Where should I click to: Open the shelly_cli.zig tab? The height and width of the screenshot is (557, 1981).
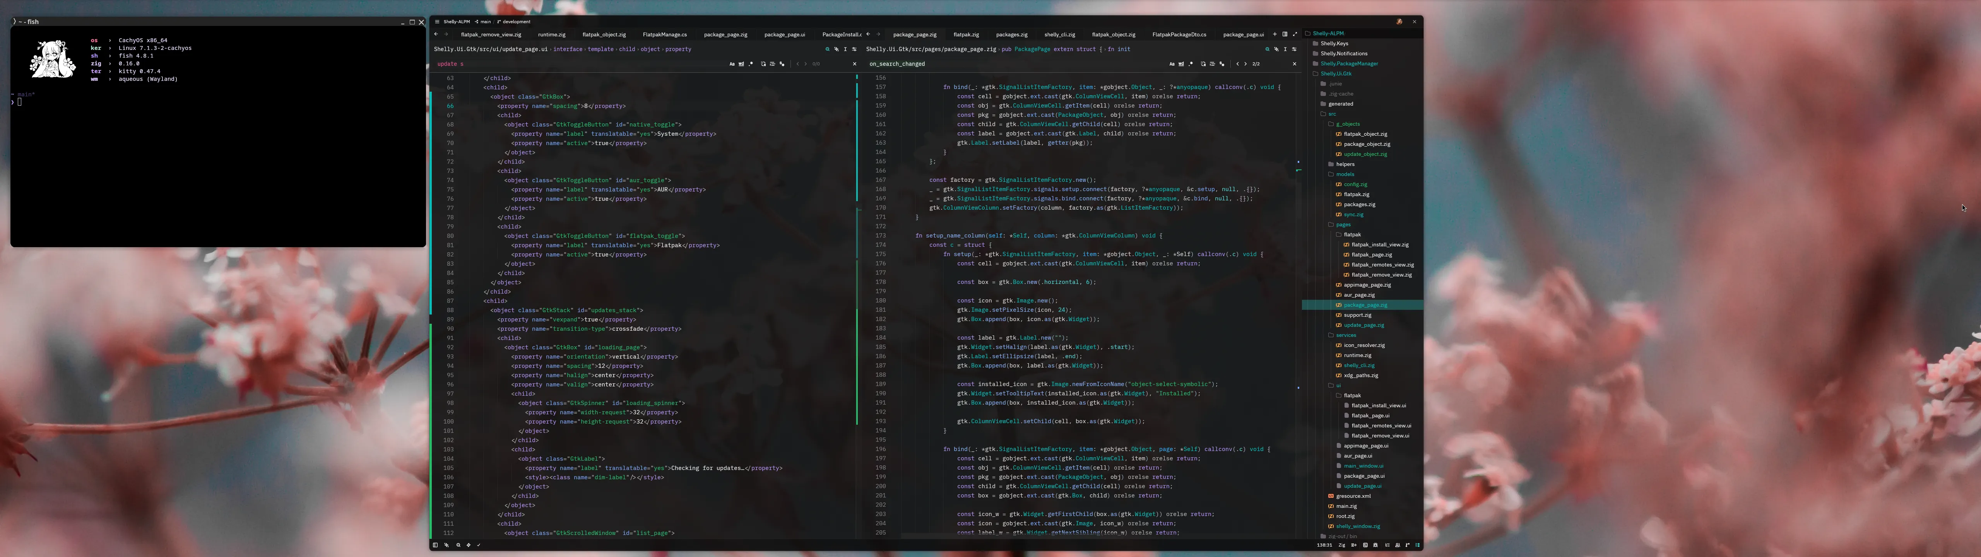pyautogui.click(x=1060, y=35)
